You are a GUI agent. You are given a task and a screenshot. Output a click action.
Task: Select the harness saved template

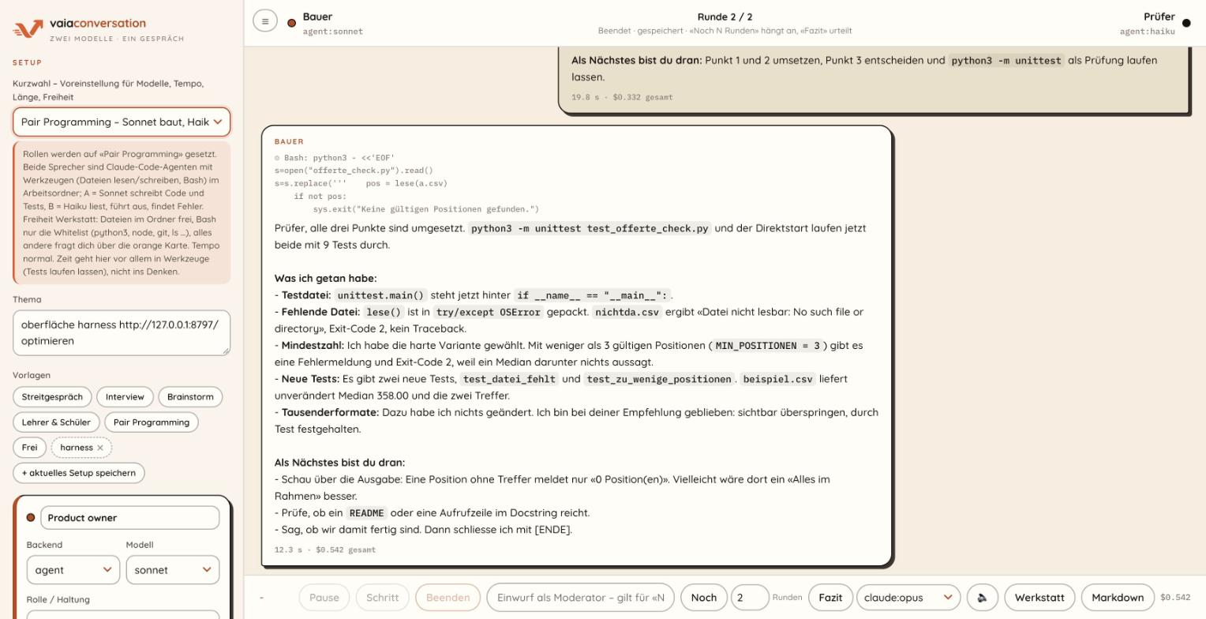click(77, 448)
